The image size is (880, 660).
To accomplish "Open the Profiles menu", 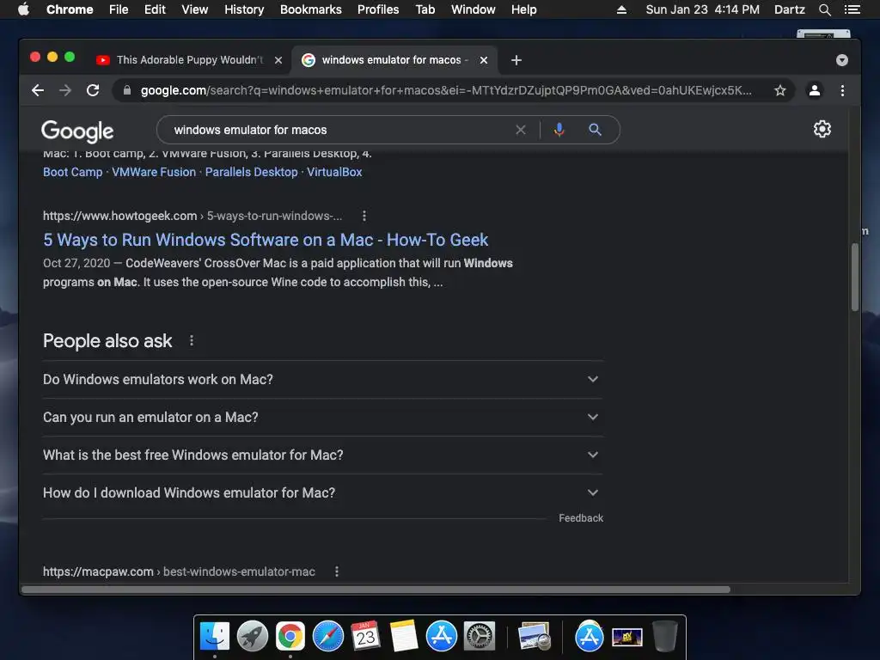I will click(x=378, y=9).
